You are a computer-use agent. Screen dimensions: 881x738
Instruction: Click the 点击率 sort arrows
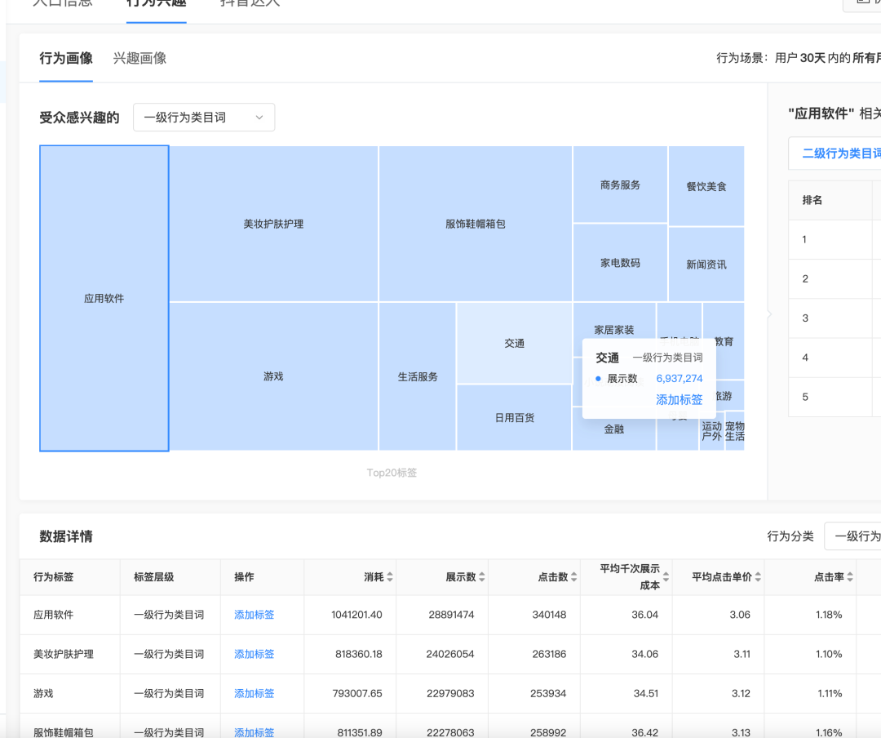click(x=850, y=577)
